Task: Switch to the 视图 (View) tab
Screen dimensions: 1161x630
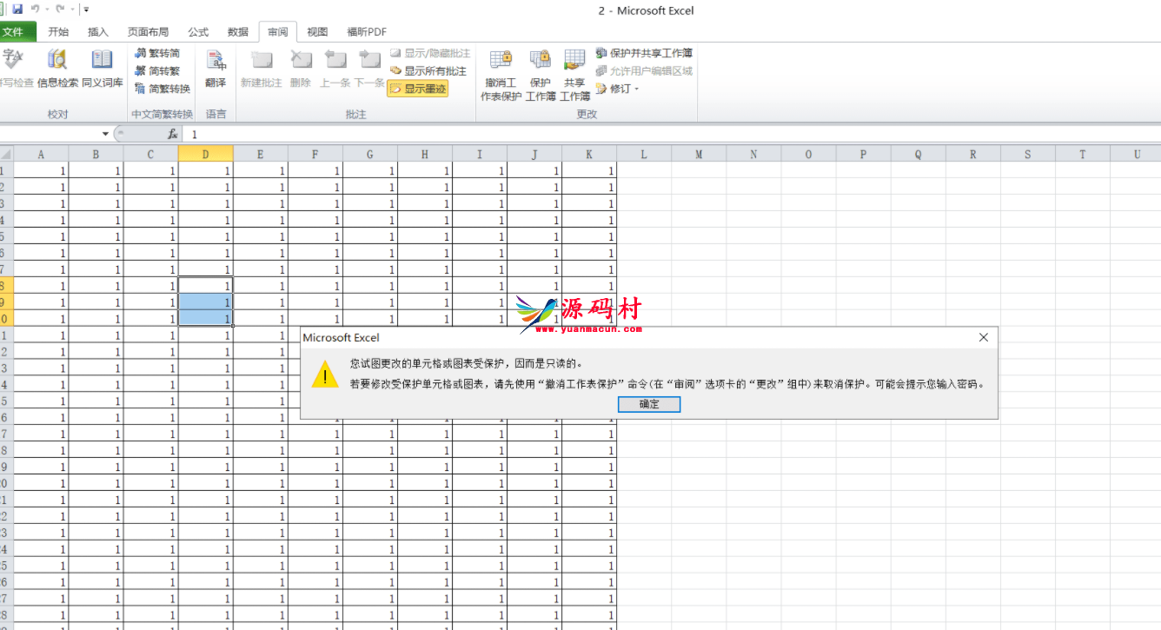Action: point(317,32)
